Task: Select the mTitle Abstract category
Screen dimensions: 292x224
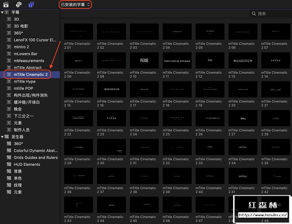Action: click(27, 68)
